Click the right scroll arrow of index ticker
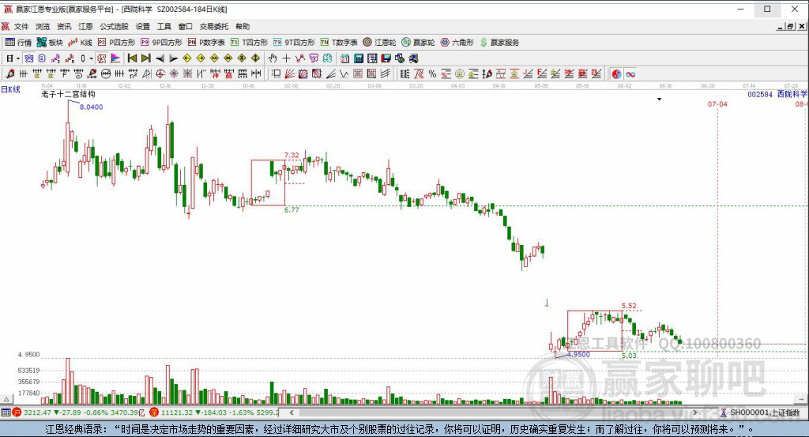The image size is (809, 437). click(x=695, y=413)
